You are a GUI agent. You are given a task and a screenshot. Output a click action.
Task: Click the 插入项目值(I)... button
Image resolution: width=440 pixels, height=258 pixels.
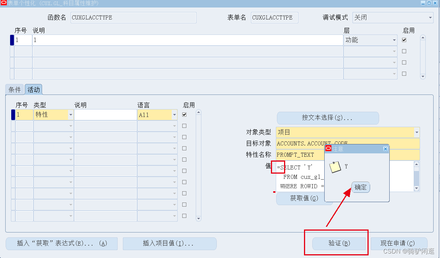click(x=169, y=243)
